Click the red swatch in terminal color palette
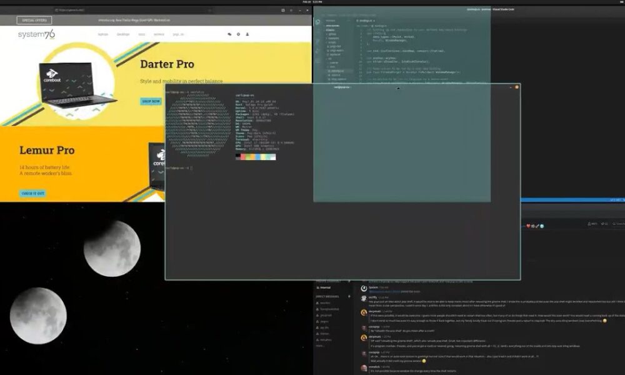 click(x=243, y=157)
